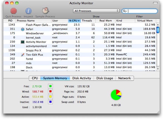Click the toolbar toggle pill button in title bar
The image size is (163, 119).
tap(155, 3)
